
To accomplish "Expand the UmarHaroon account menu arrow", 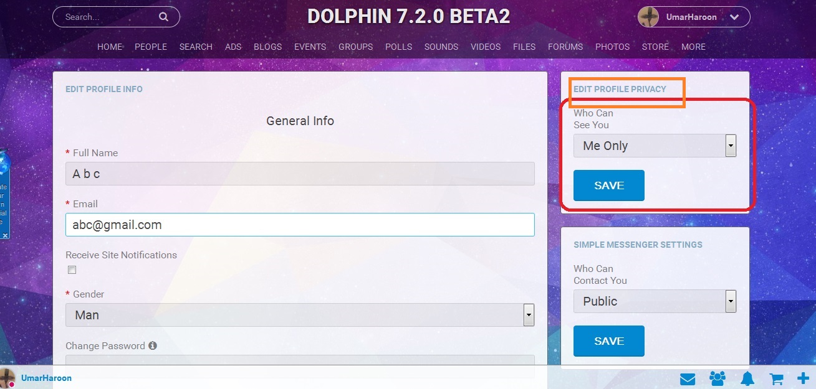I will (734, 17).
